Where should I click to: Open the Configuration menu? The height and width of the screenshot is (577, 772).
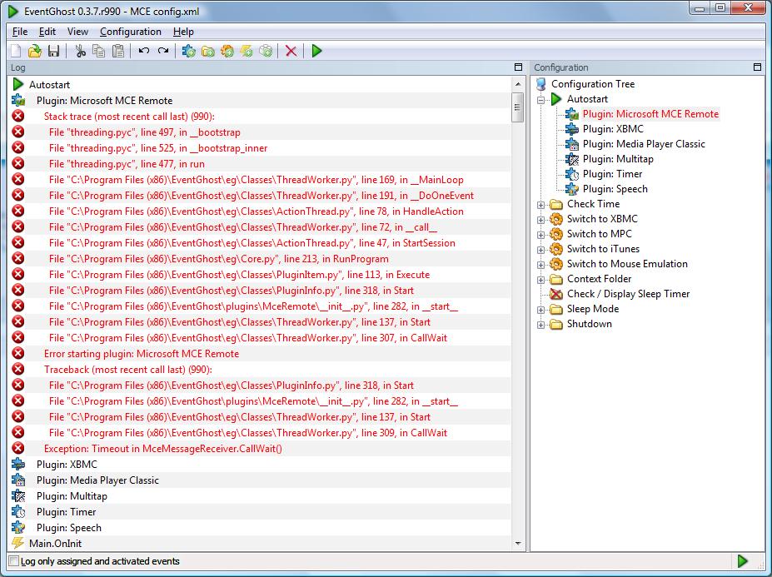(131, 32)
